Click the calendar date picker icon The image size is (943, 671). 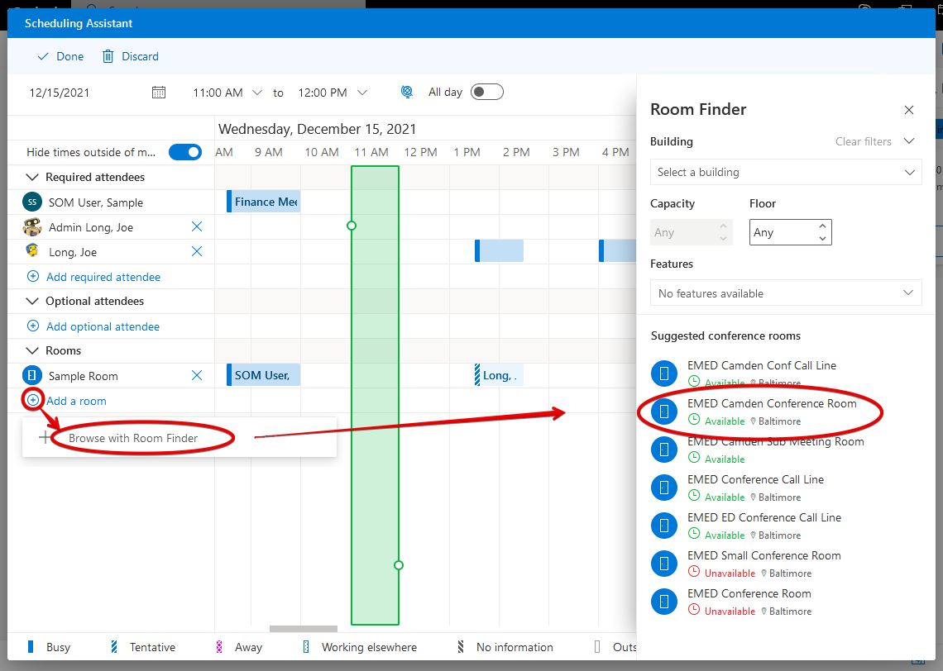point(159,93)
